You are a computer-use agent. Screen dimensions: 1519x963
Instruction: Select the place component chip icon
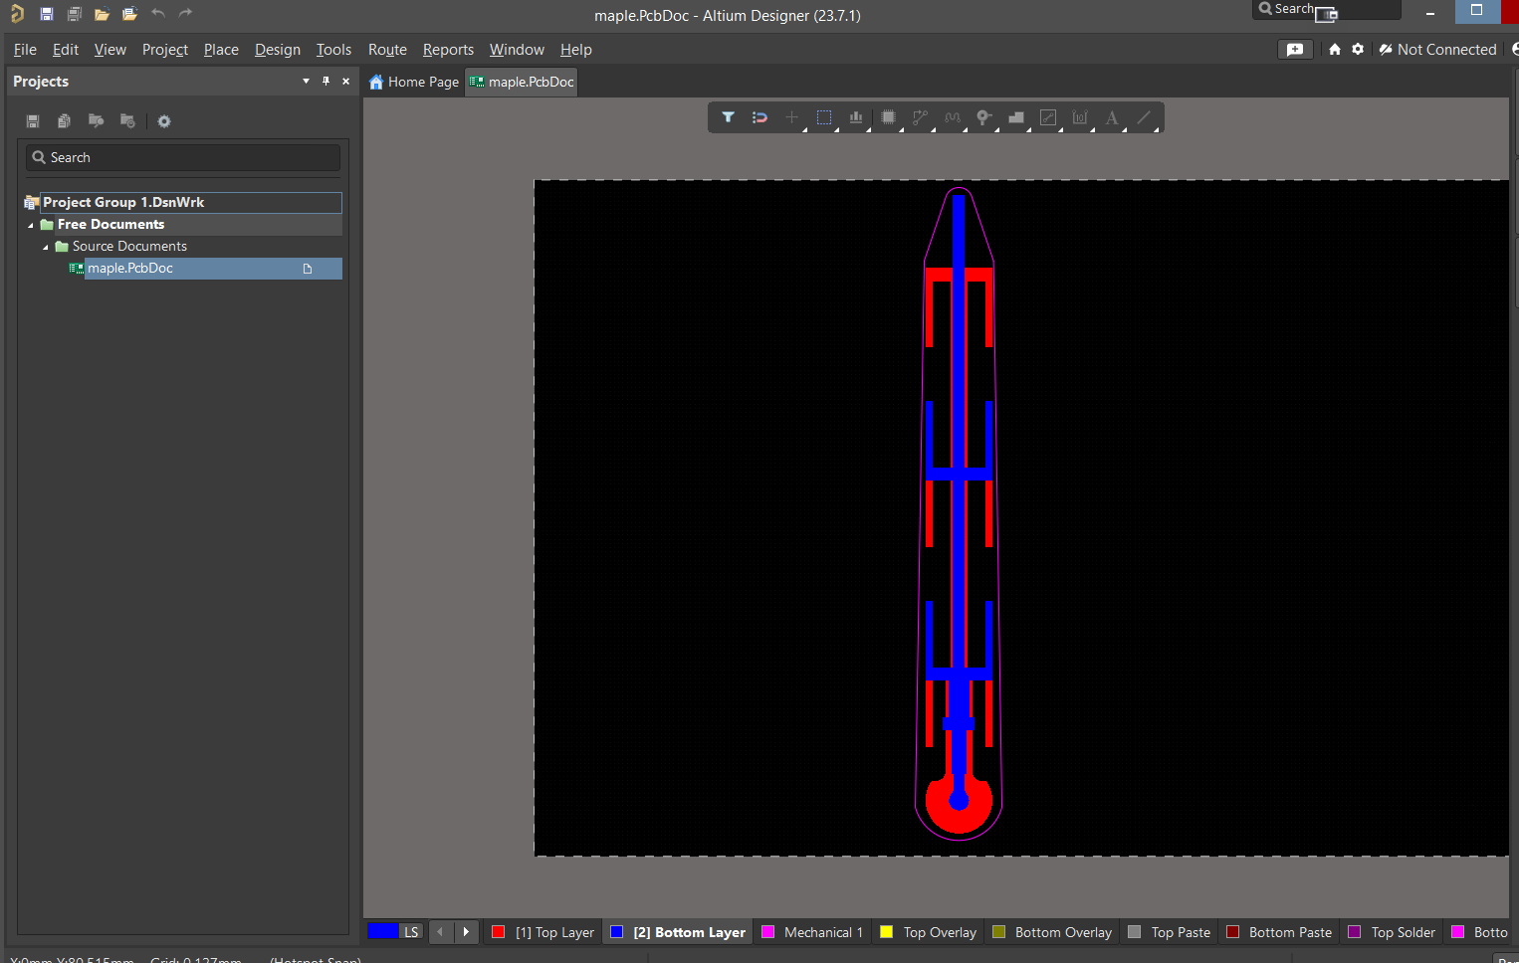(888, 117)
